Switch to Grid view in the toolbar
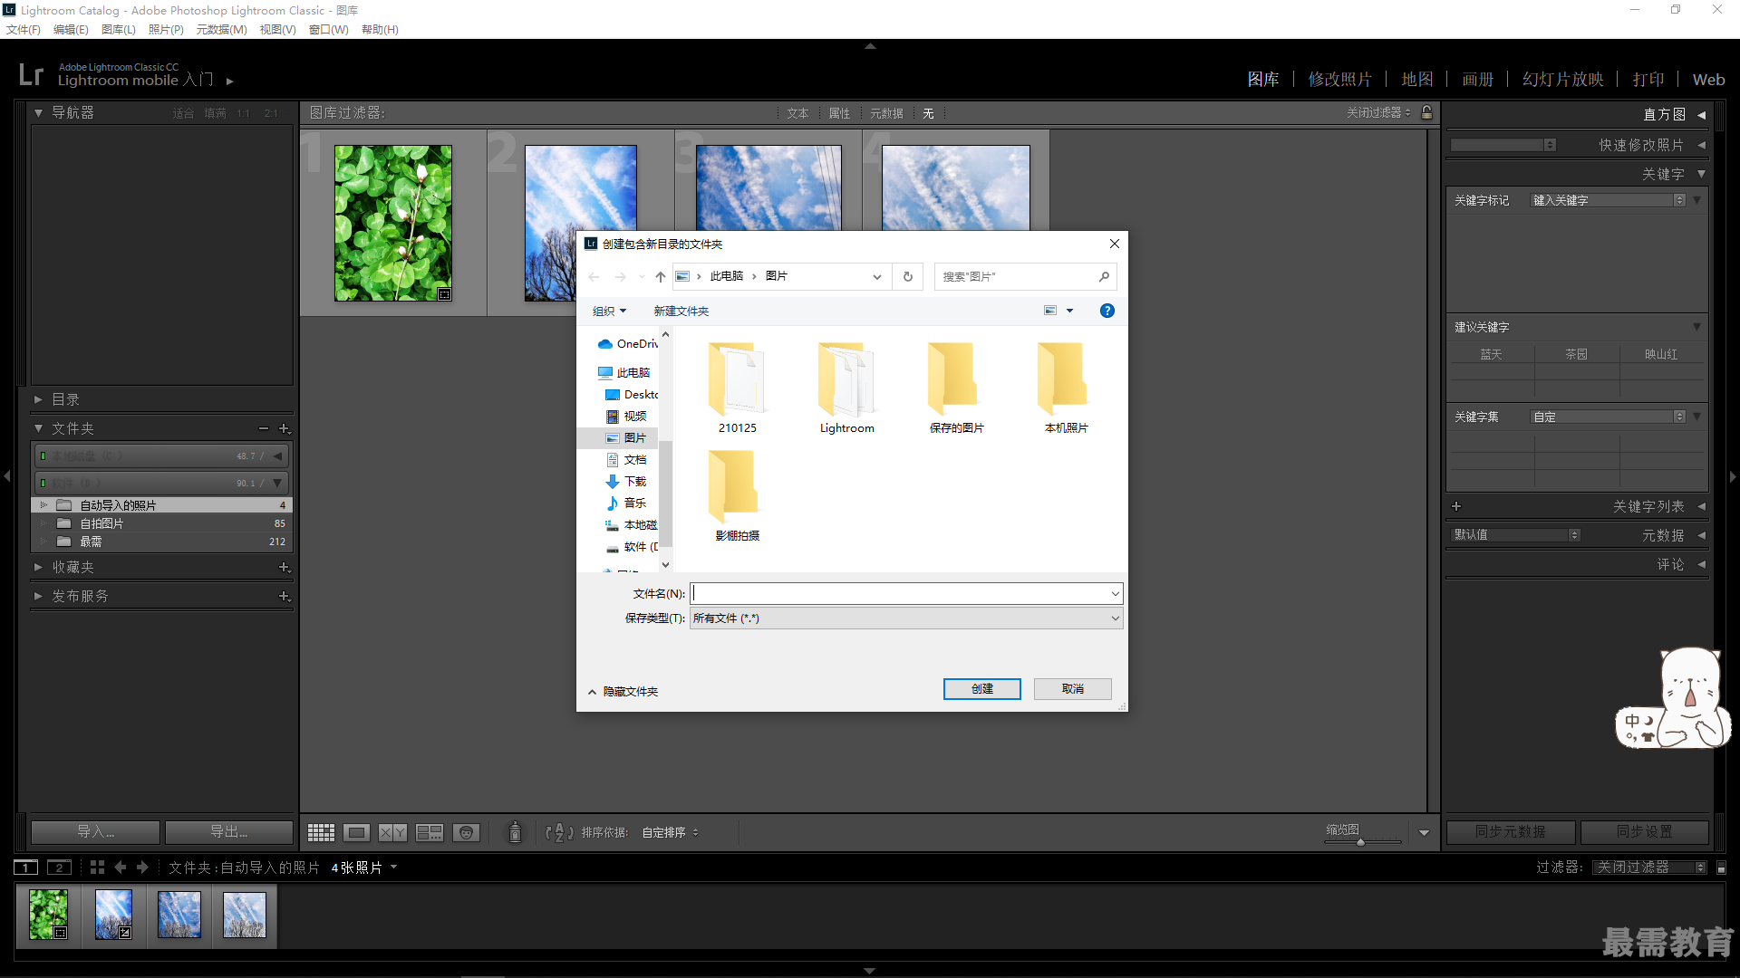1740x978 pixels. pos(321,832)
